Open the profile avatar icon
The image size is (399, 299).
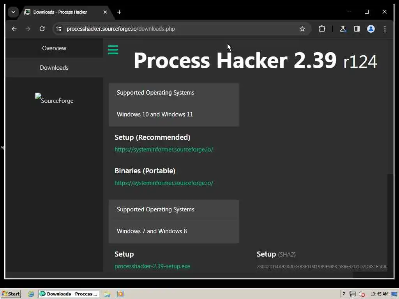click(x=371, y=29)
